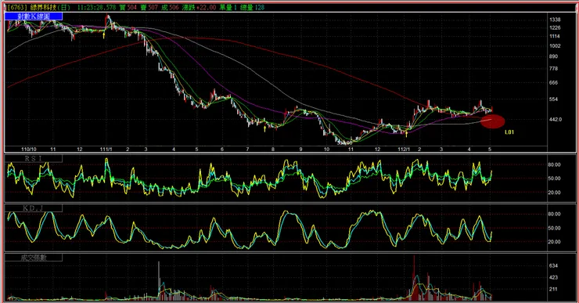
Task: Click the 單量 1 value
Action: 228,7
